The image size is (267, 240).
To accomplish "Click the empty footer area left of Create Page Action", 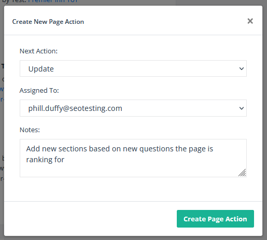I will 90,219.
